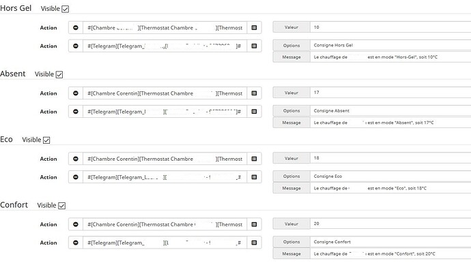Open command picker for Eco thermostat action
471x265 pixels.
point(254,159)
